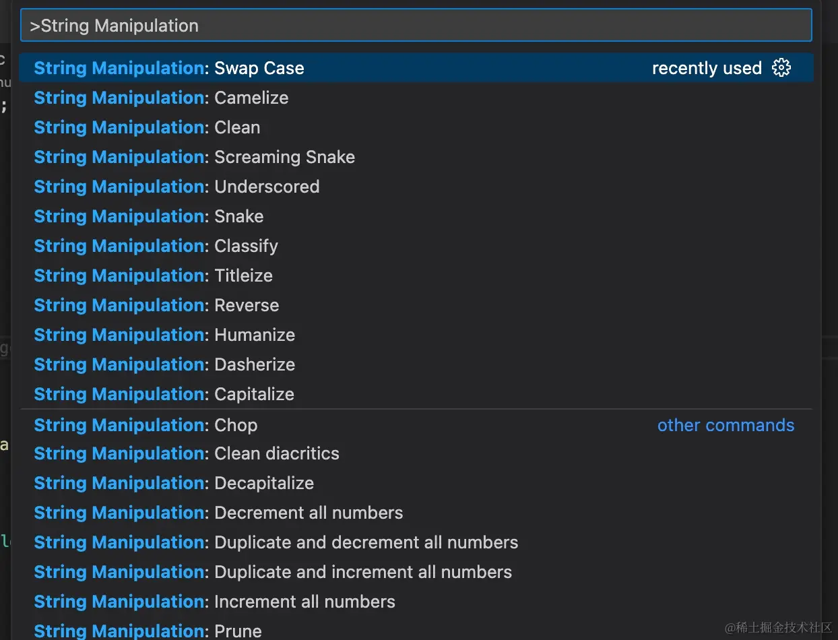Execute String Manipulation: Reverse
The width and height of the screenshot is (838, 640).
point(416,305)
